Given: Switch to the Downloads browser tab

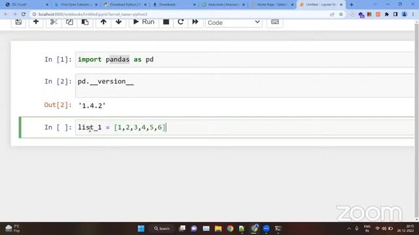Looking at the screenshot, I should pyautogui.click(x=173, y=5).
